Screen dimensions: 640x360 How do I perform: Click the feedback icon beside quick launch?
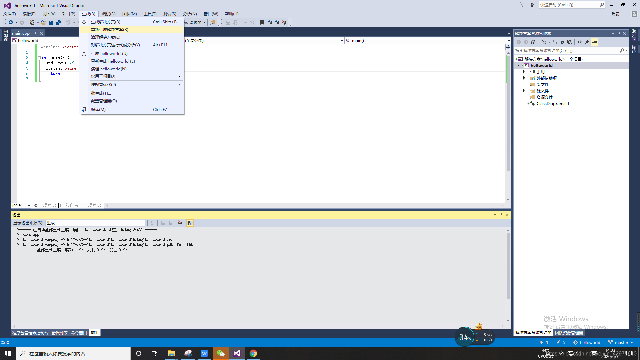[533, 5]
